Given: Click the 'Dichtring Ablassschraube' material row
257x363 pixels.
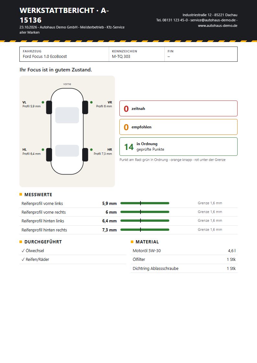Looking at the screenshot, I should (x=184, y=269).
